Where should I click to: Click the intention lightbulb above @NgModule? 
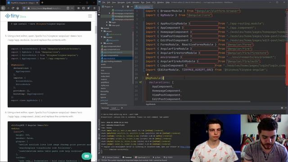(x=148, y=75)
